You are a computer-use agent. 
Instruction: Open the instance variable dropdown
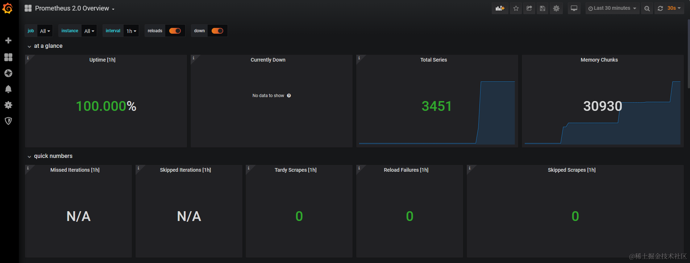[89, 31]
